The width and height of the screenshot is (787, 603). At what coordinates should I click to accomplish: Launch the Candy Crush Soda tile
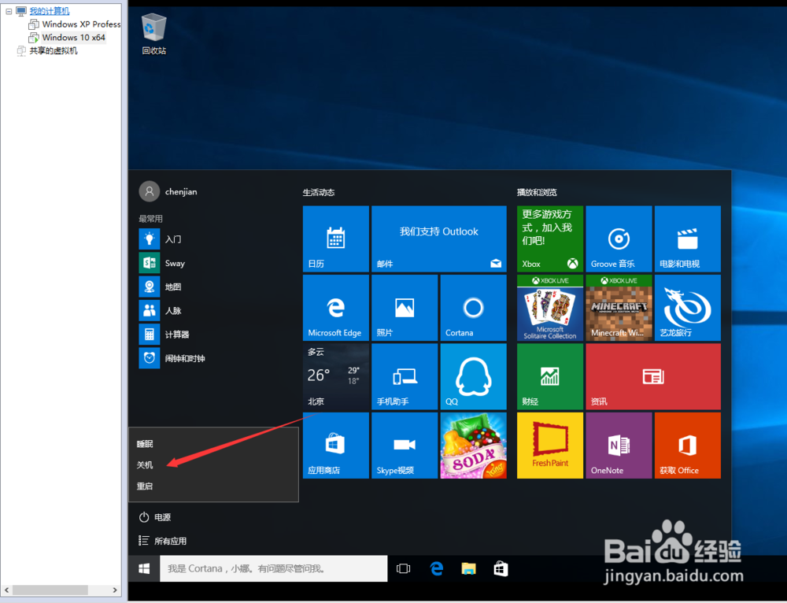click(473, 446)
